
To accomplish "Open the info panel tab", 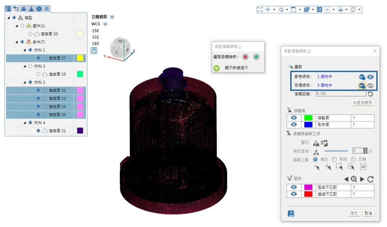I will coord(39,9).
